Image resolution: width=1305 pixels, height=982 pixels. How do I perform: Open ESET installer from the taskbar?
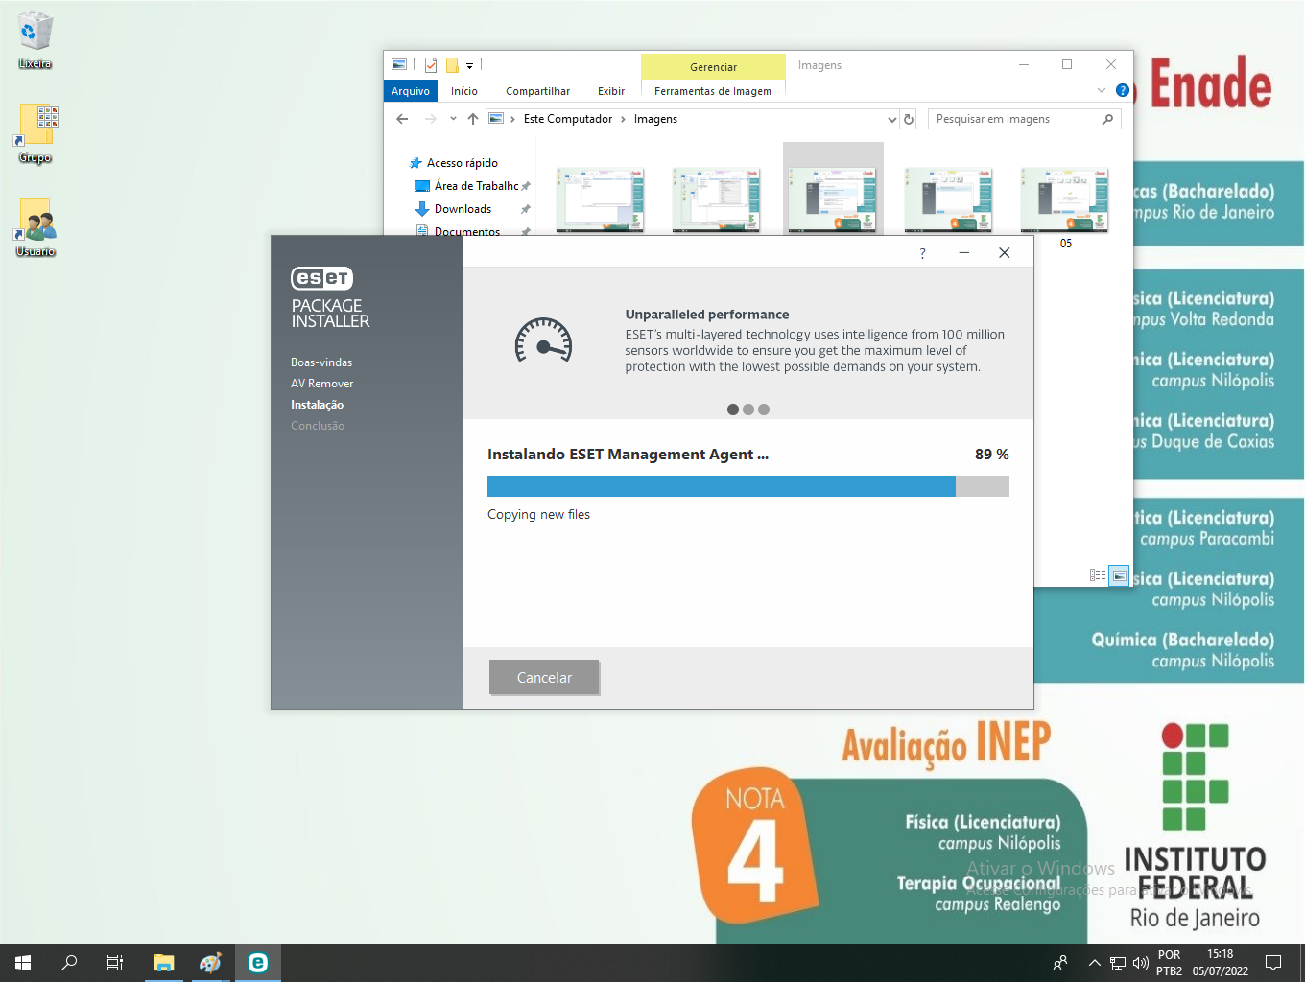257,963
